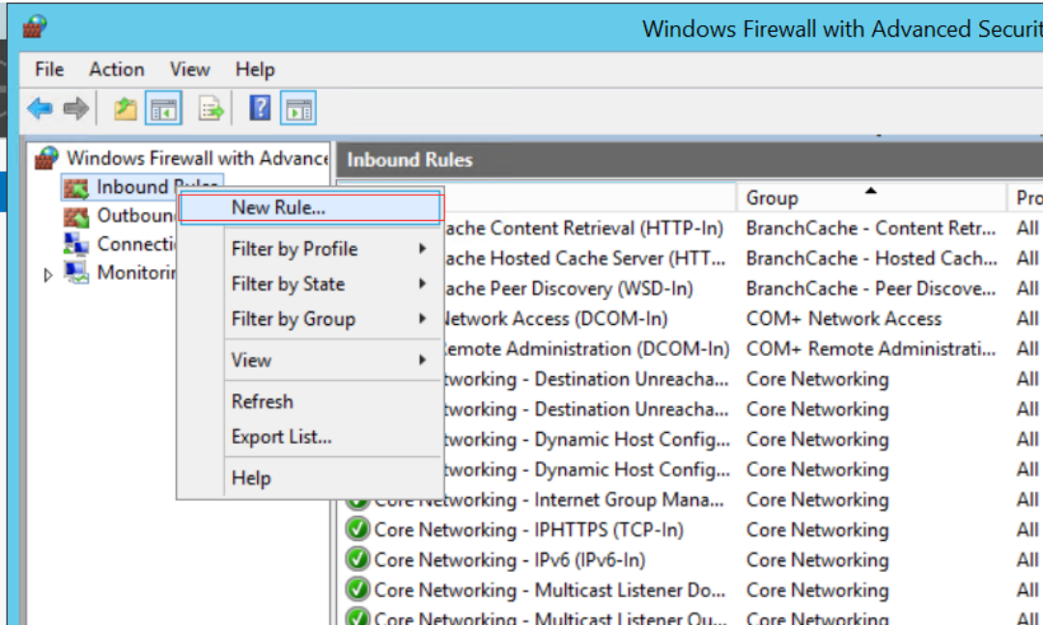This screenshot has height=626, width=1043.
Task: Select Windows Firewall with Advanced Security root node
Action: coord(197,158)
